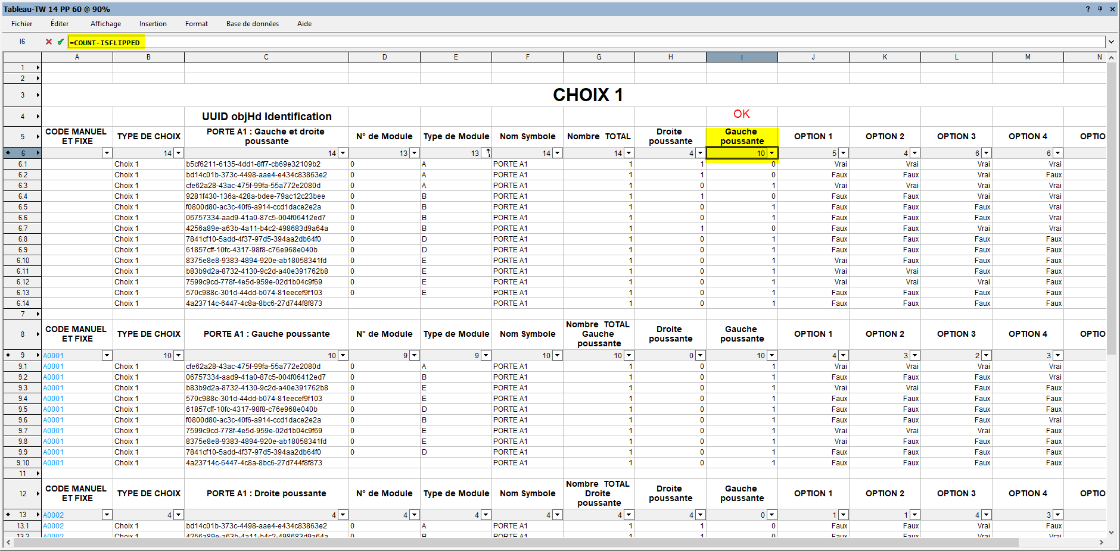Confirm the formula with green checkmark
This screenshot has height=551, width=1120.
pyautogui.click(x=60, y=42)
